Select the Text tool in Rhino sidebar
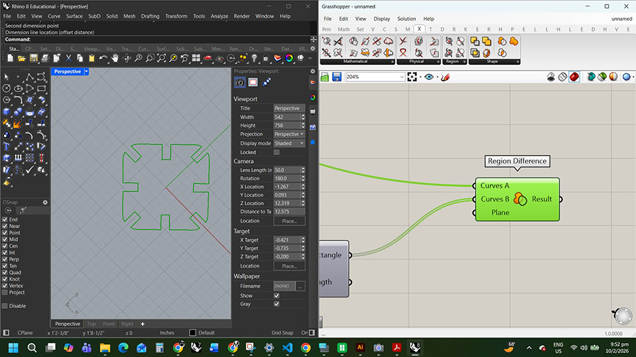The width and height of the screenshot is (636, 357). (x=7, y=146)
